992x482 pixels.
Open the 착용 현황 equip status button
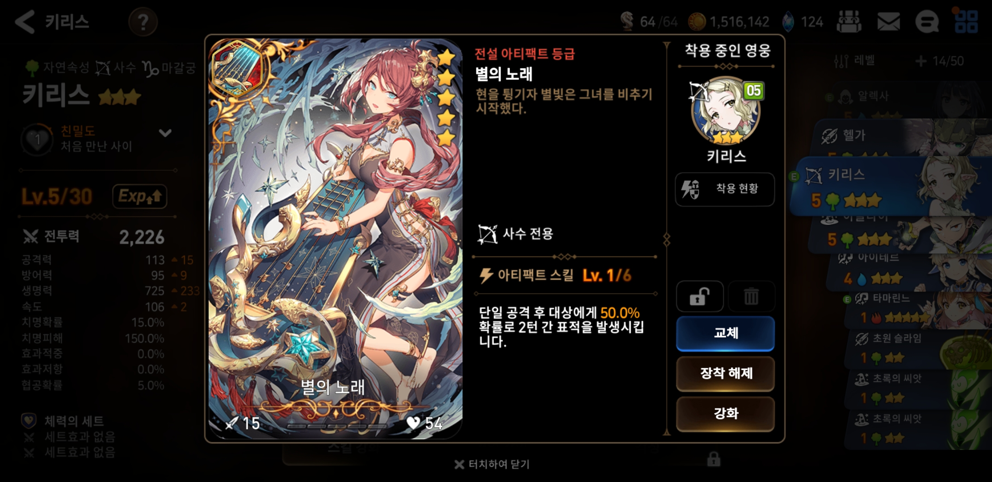pos(725,189)
